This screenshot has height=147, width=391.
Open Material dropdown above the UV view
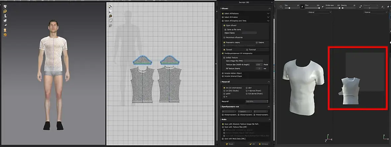(x=375, y=12)
